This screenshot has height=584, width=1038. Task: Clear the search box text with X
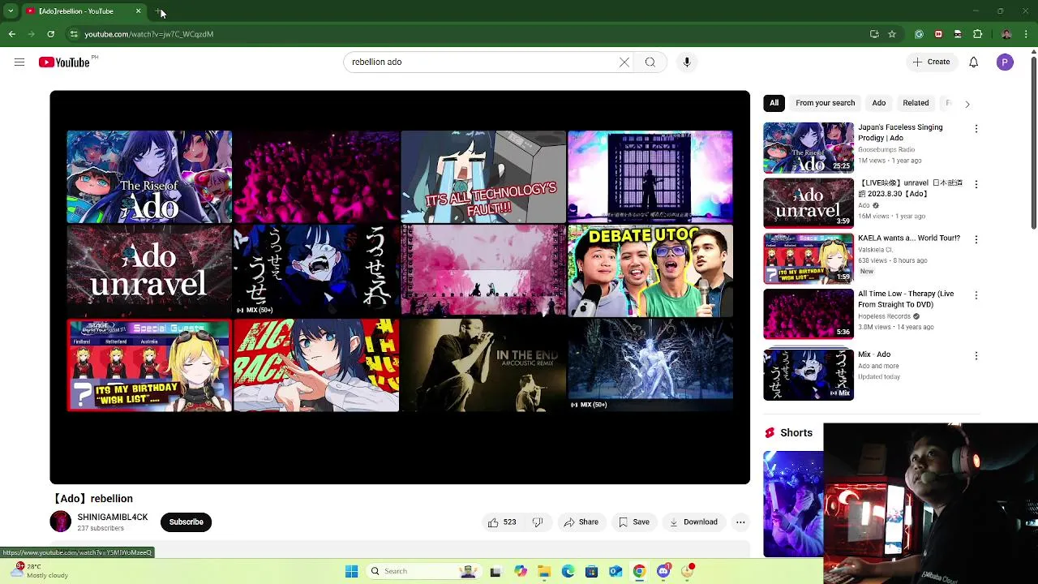pos(624,62)
